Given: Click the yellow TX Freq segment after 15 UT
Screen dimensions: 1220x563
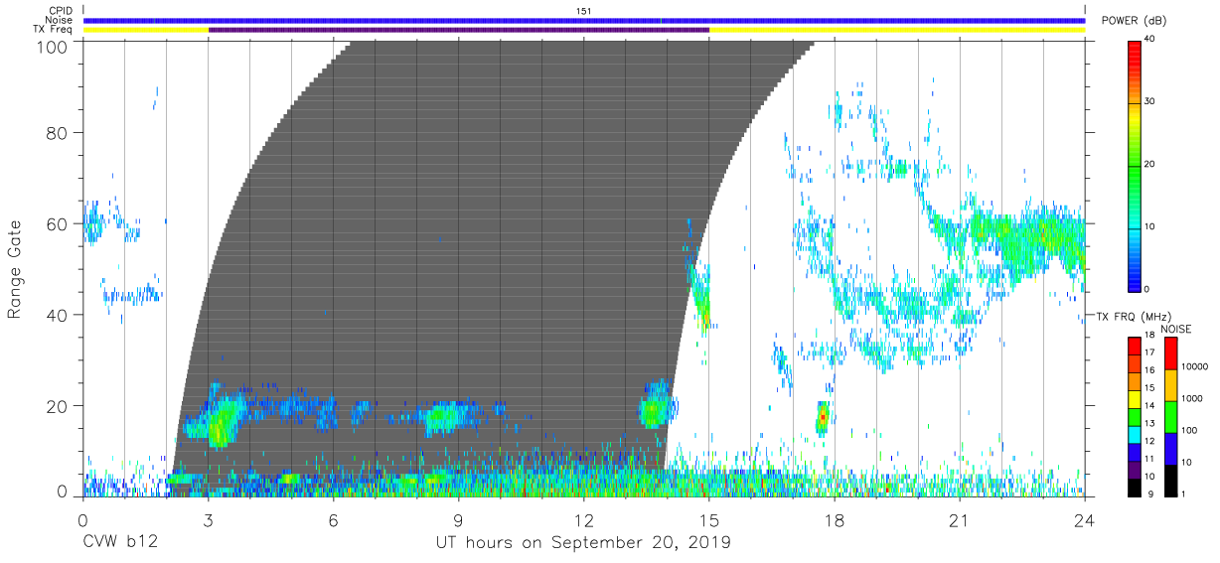Looking at the screenshot, I should (897, 30).
